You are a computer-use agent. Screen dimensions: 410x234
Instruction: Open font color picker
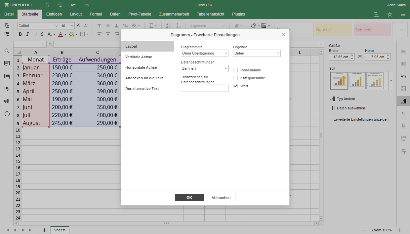pyautogui.click(x=61, y=34)
